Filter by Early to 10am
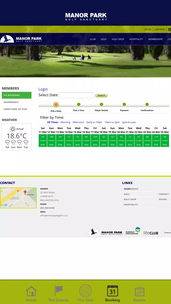Viewport: 171px width, 304px height. pos(94,122)
